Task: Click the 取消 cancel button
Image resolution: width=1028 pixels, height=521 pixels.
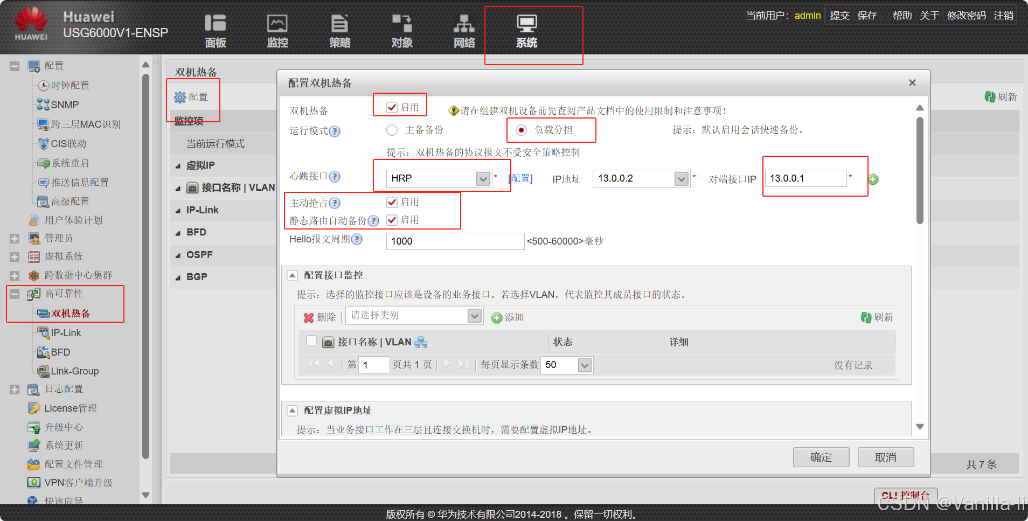Action: coord(886,457)
